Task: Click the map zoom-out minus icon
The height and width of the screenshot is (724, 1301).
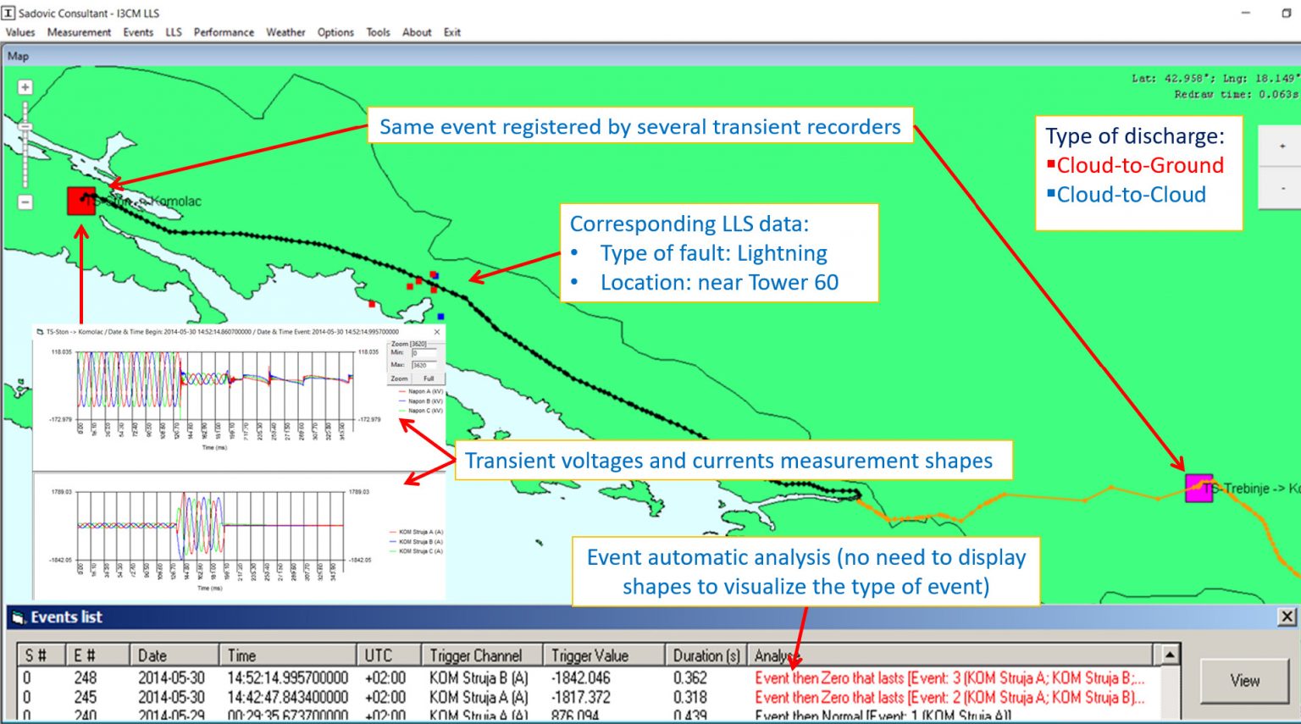Action: click(x=26, y=202)
